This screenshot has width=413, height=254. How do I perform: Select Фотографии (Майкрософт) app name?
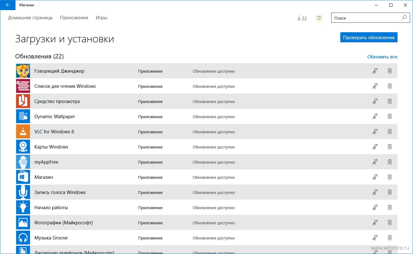pyautogui.click(x=64, y=223)
